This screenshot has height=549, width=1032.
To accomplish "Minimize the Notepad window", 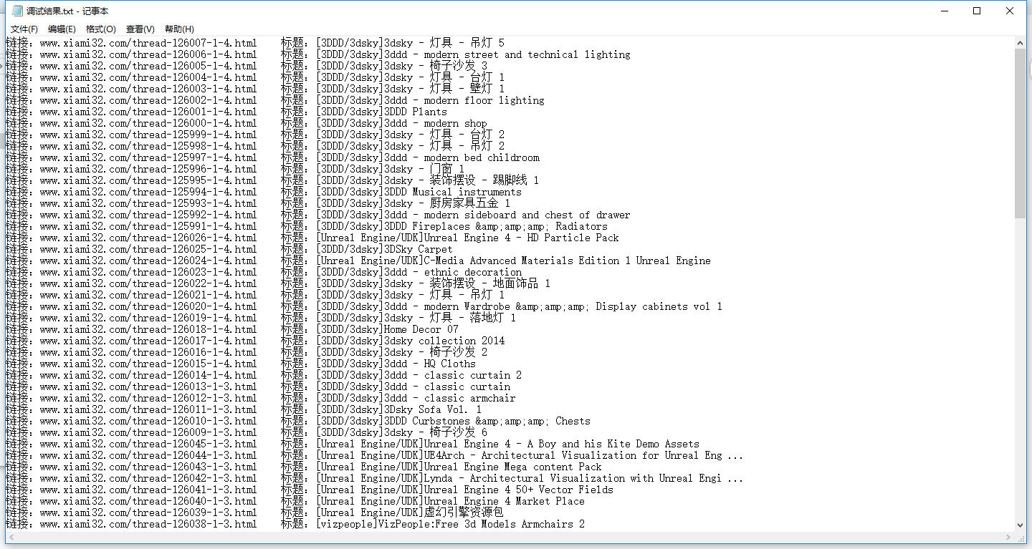I will 944,11.
